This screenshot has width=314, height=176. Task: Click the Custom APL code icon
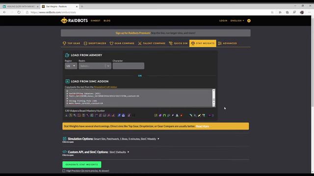click(x=64, y=152)
